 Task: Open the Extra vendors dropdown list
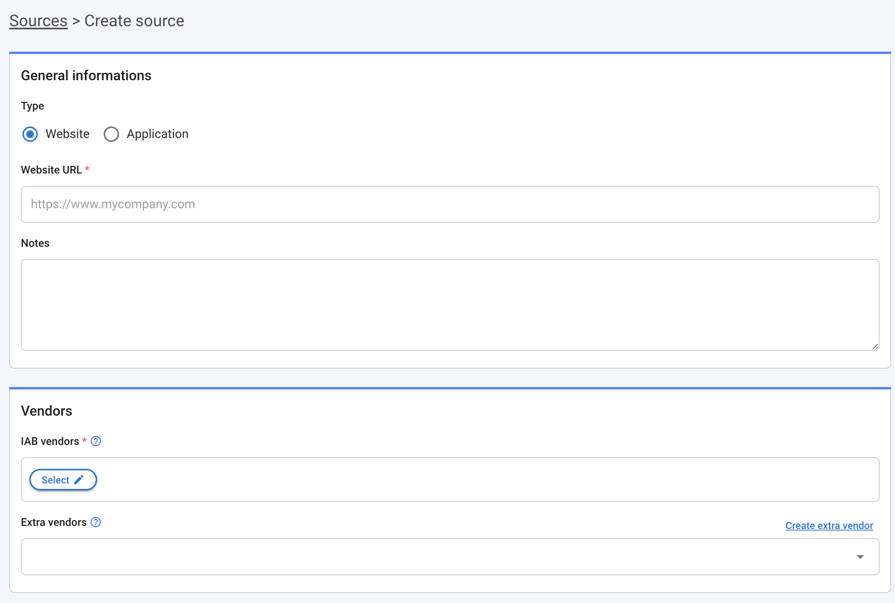tap(424, 557)
